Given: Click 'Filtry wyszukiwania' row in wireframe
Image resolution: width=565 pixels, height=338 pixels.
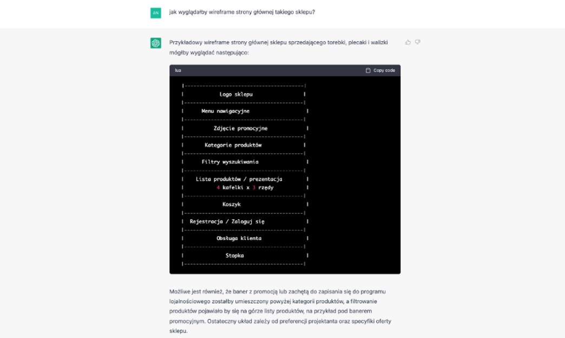Looking at the screenshot, I should [x=230, y=162].
